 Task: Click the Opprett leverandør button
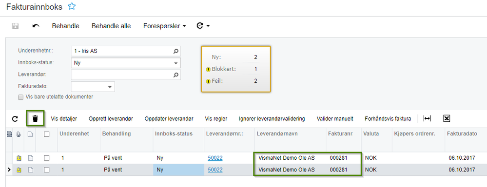point(111,118)
